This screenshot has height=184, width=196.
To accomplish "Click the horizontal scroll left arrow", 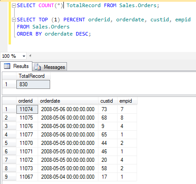I will pos(30,56).
